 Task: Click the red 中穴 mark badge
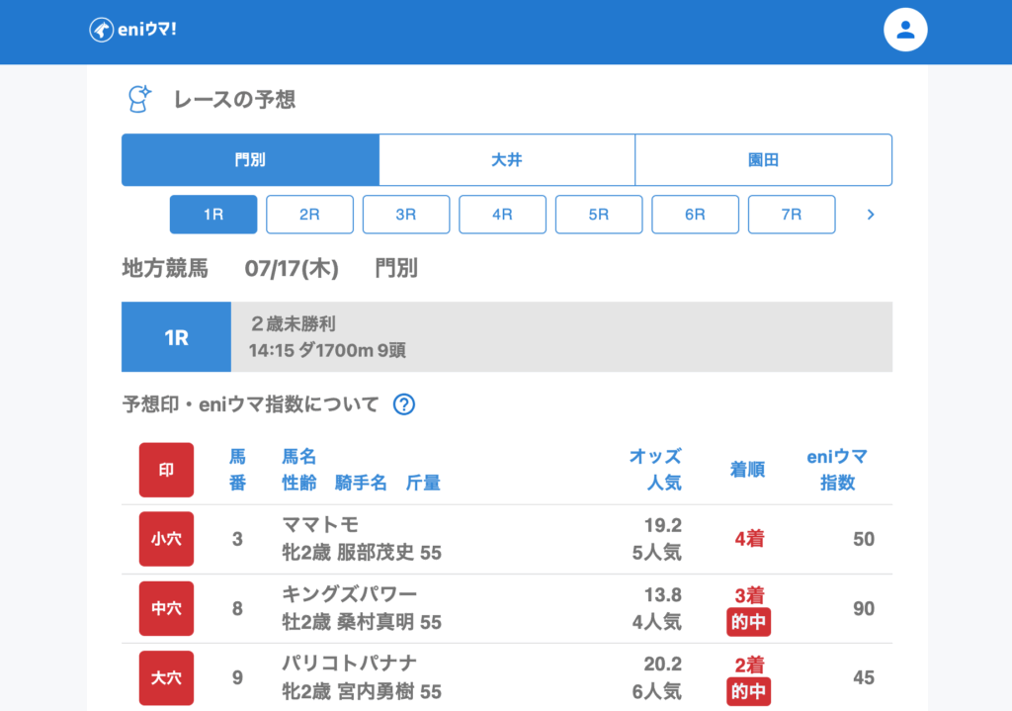(x=166, y=608)
